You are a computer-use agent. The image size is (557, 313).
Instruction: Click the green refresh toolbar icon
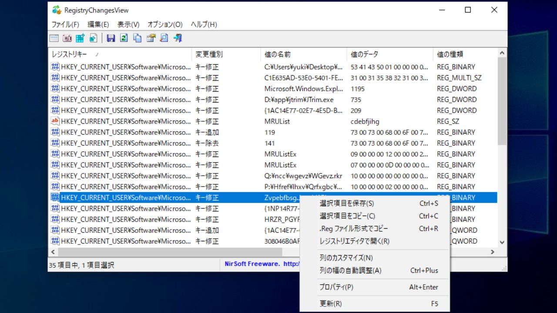coord(124,38)
